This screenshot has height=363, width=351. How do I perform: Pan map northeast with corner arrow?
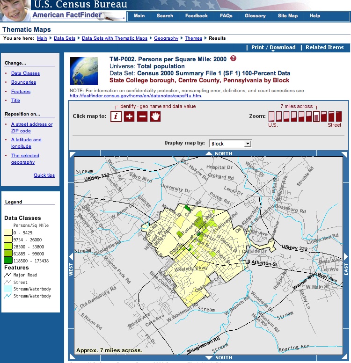[344, 154]
